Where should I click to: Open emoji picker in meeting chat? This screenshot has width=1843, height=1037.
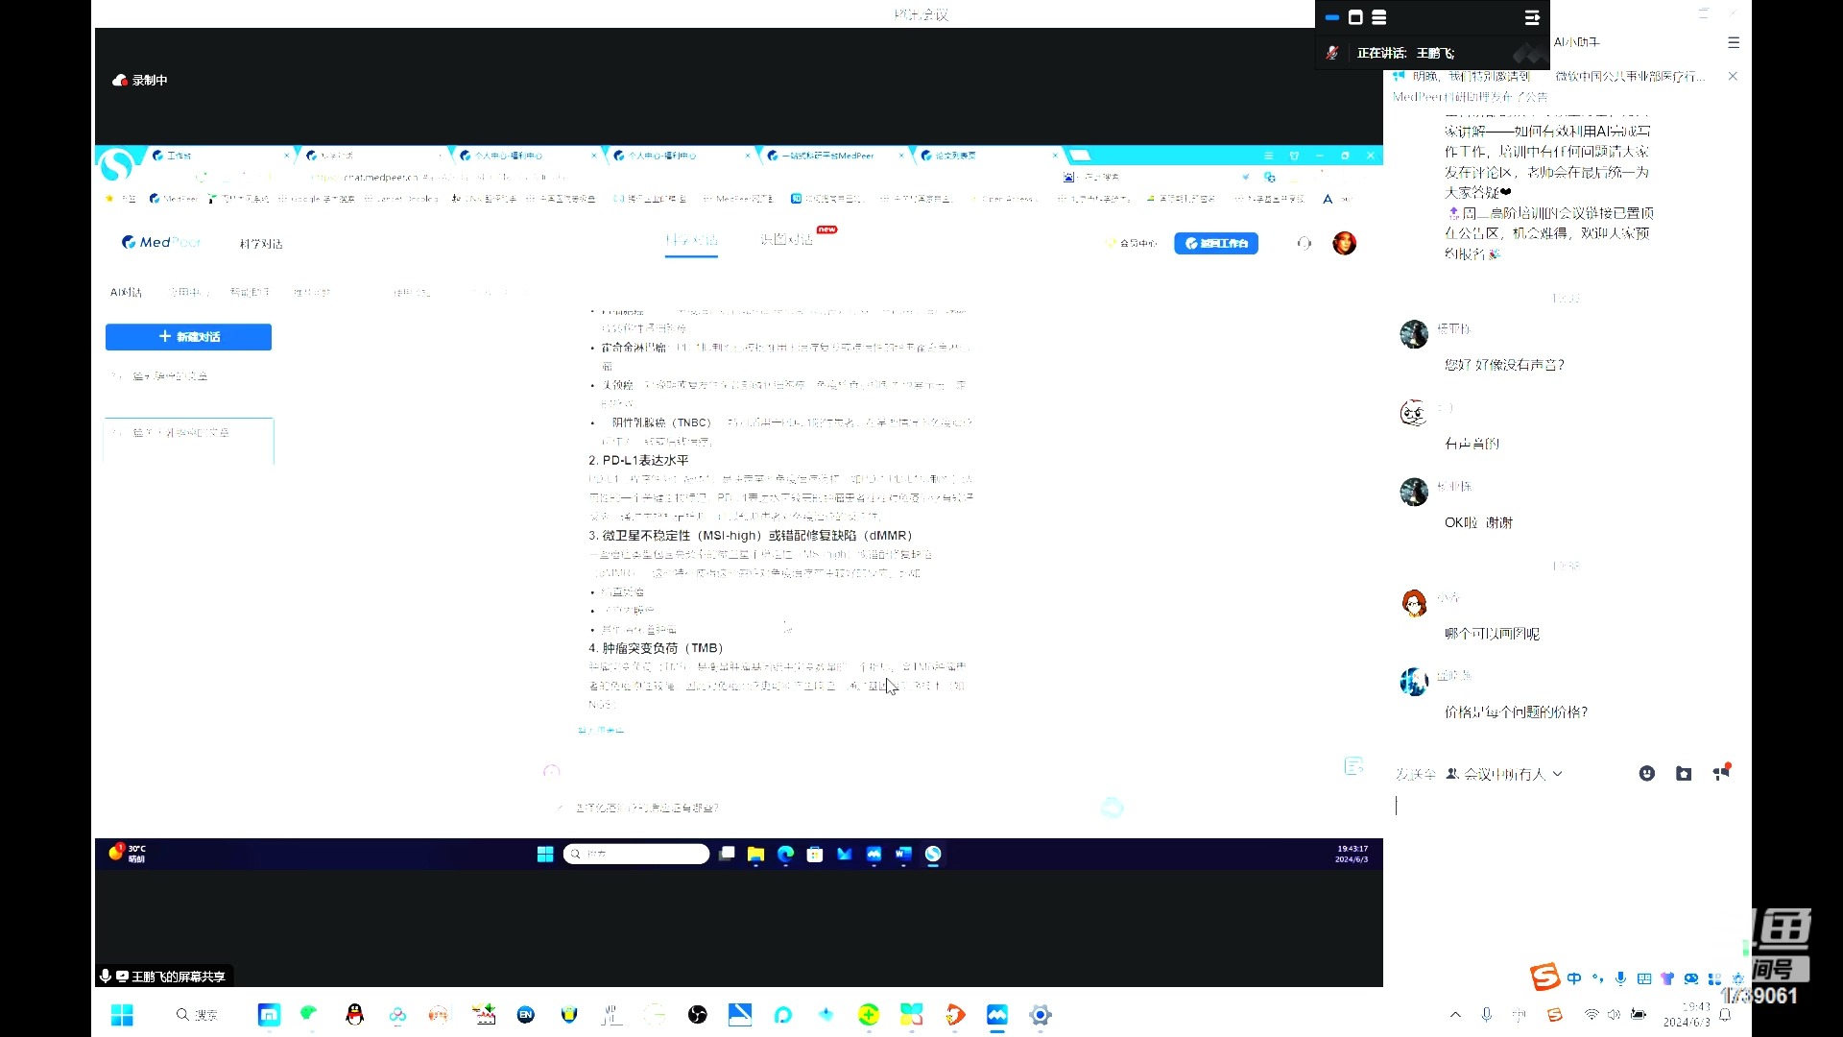coord(1647,774)
